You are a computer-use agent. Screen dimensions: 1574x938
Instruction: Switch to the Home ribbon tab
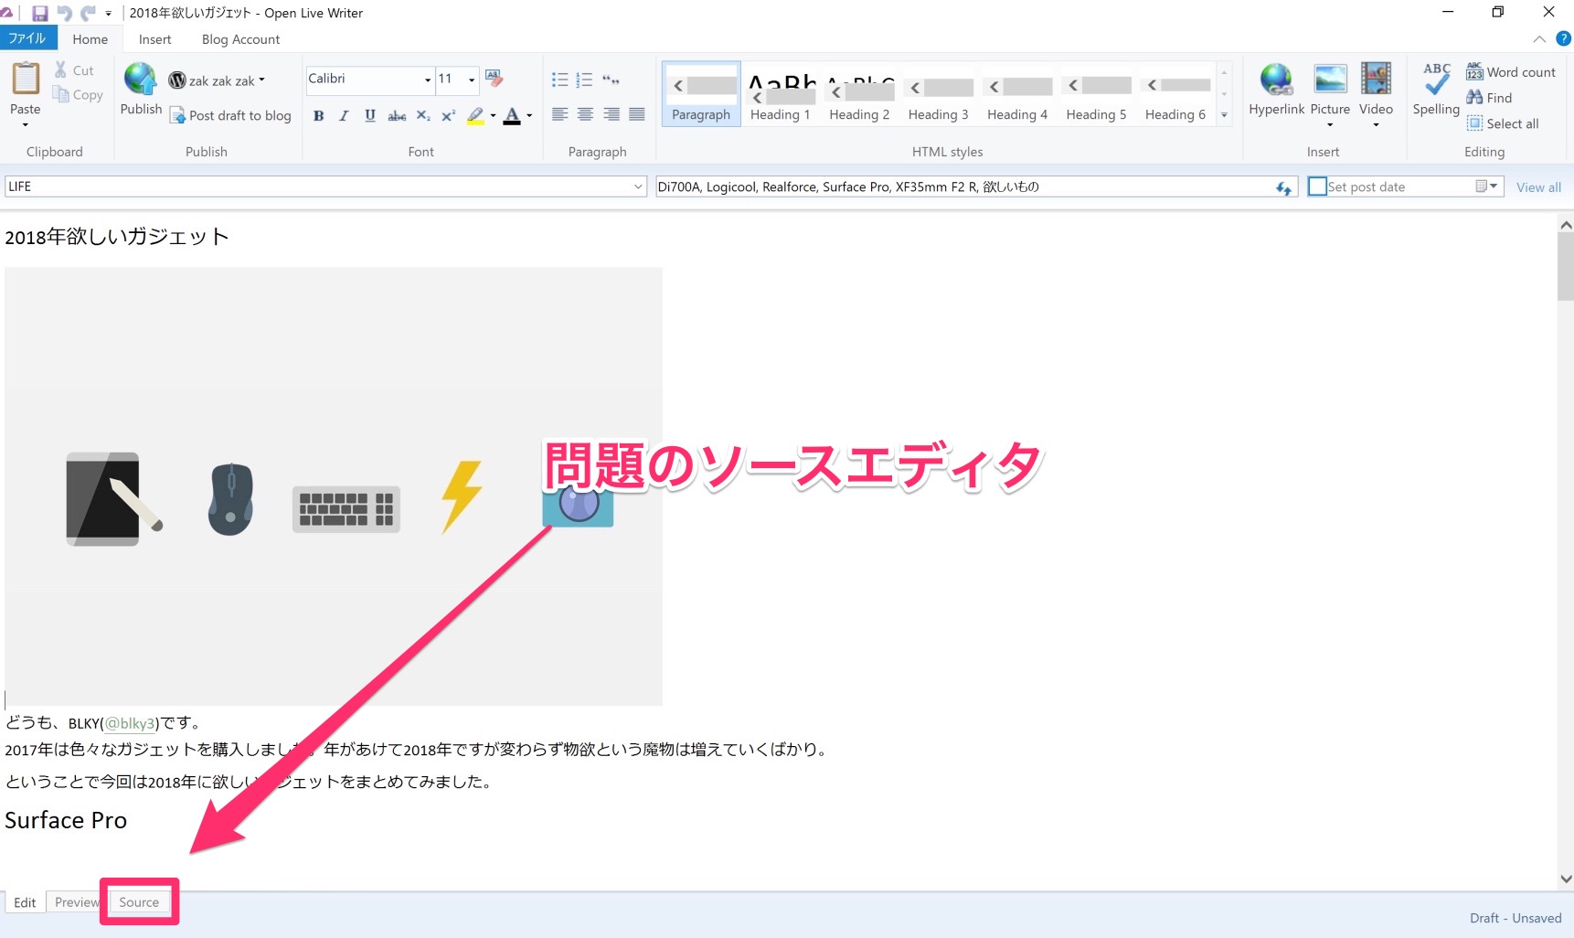pos(90,39)
